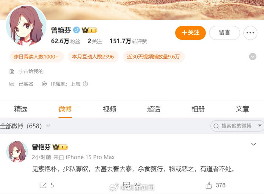Image resolution: width=264 pixels, height=194 pixels.
Task: Like the post with thumbs-up icon
Action: (209, 185)
